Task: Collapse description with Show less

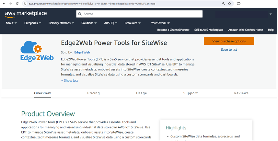Action: coord(69,80)
